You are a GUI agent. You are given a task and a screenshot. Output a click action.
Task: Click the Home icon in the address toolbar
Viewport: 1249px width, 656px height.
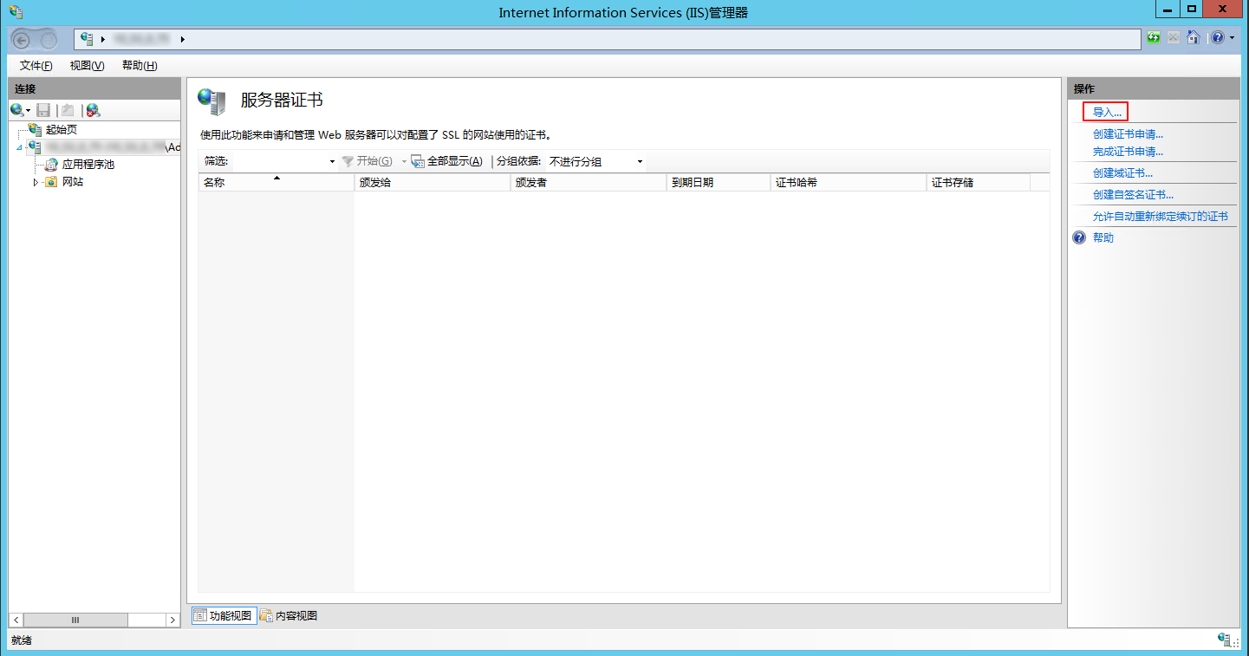pyautogui.click(x=1194, y=37)
